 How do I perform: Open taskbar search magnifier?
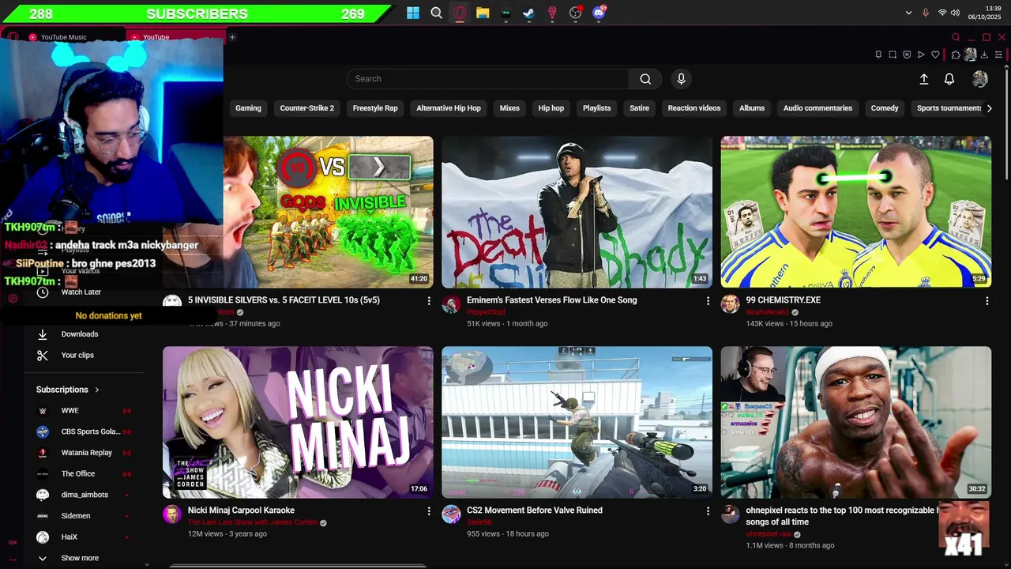coord(437,13)
